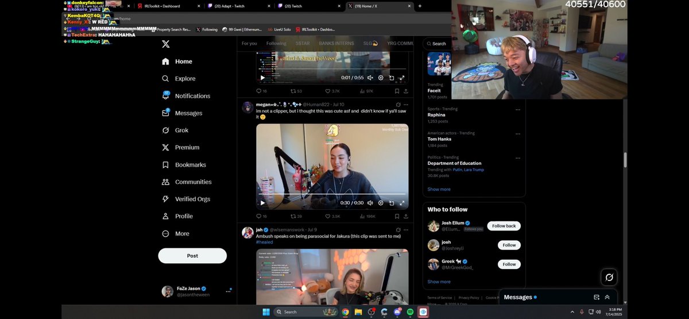Screen dimensions: 689x319
Task: Click the Post button
Action: [192, 256]
